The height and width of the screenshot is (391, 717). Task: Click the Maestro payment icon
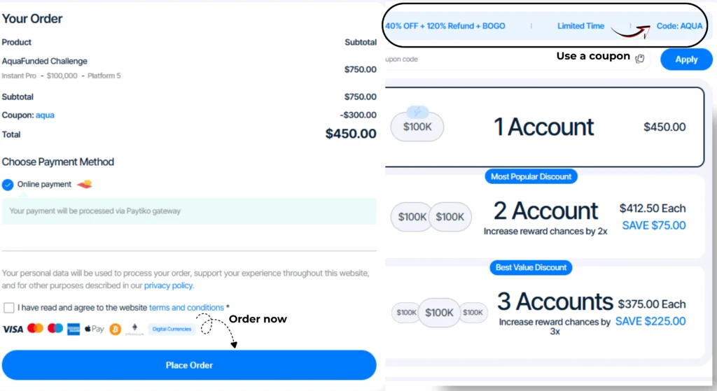click(x=55, y=328)
